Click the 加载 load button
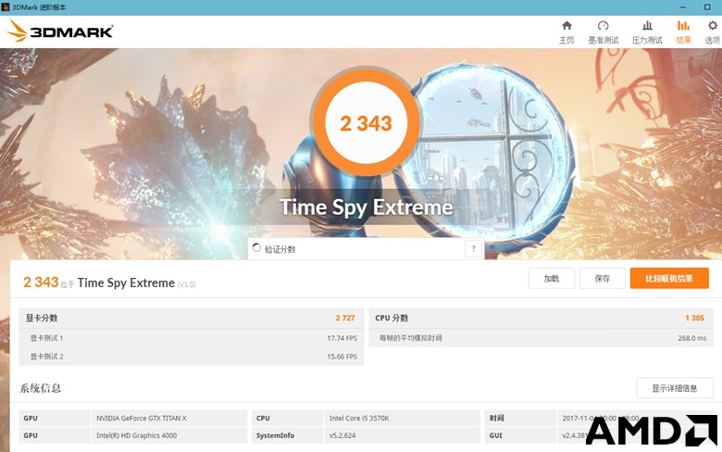Viewport: 722px width, 452px height. (x=551, y=278)
